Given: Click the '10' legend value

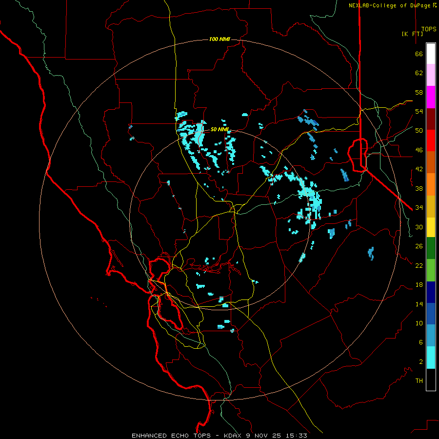Looking at the screenshot, I should [419, 323].
